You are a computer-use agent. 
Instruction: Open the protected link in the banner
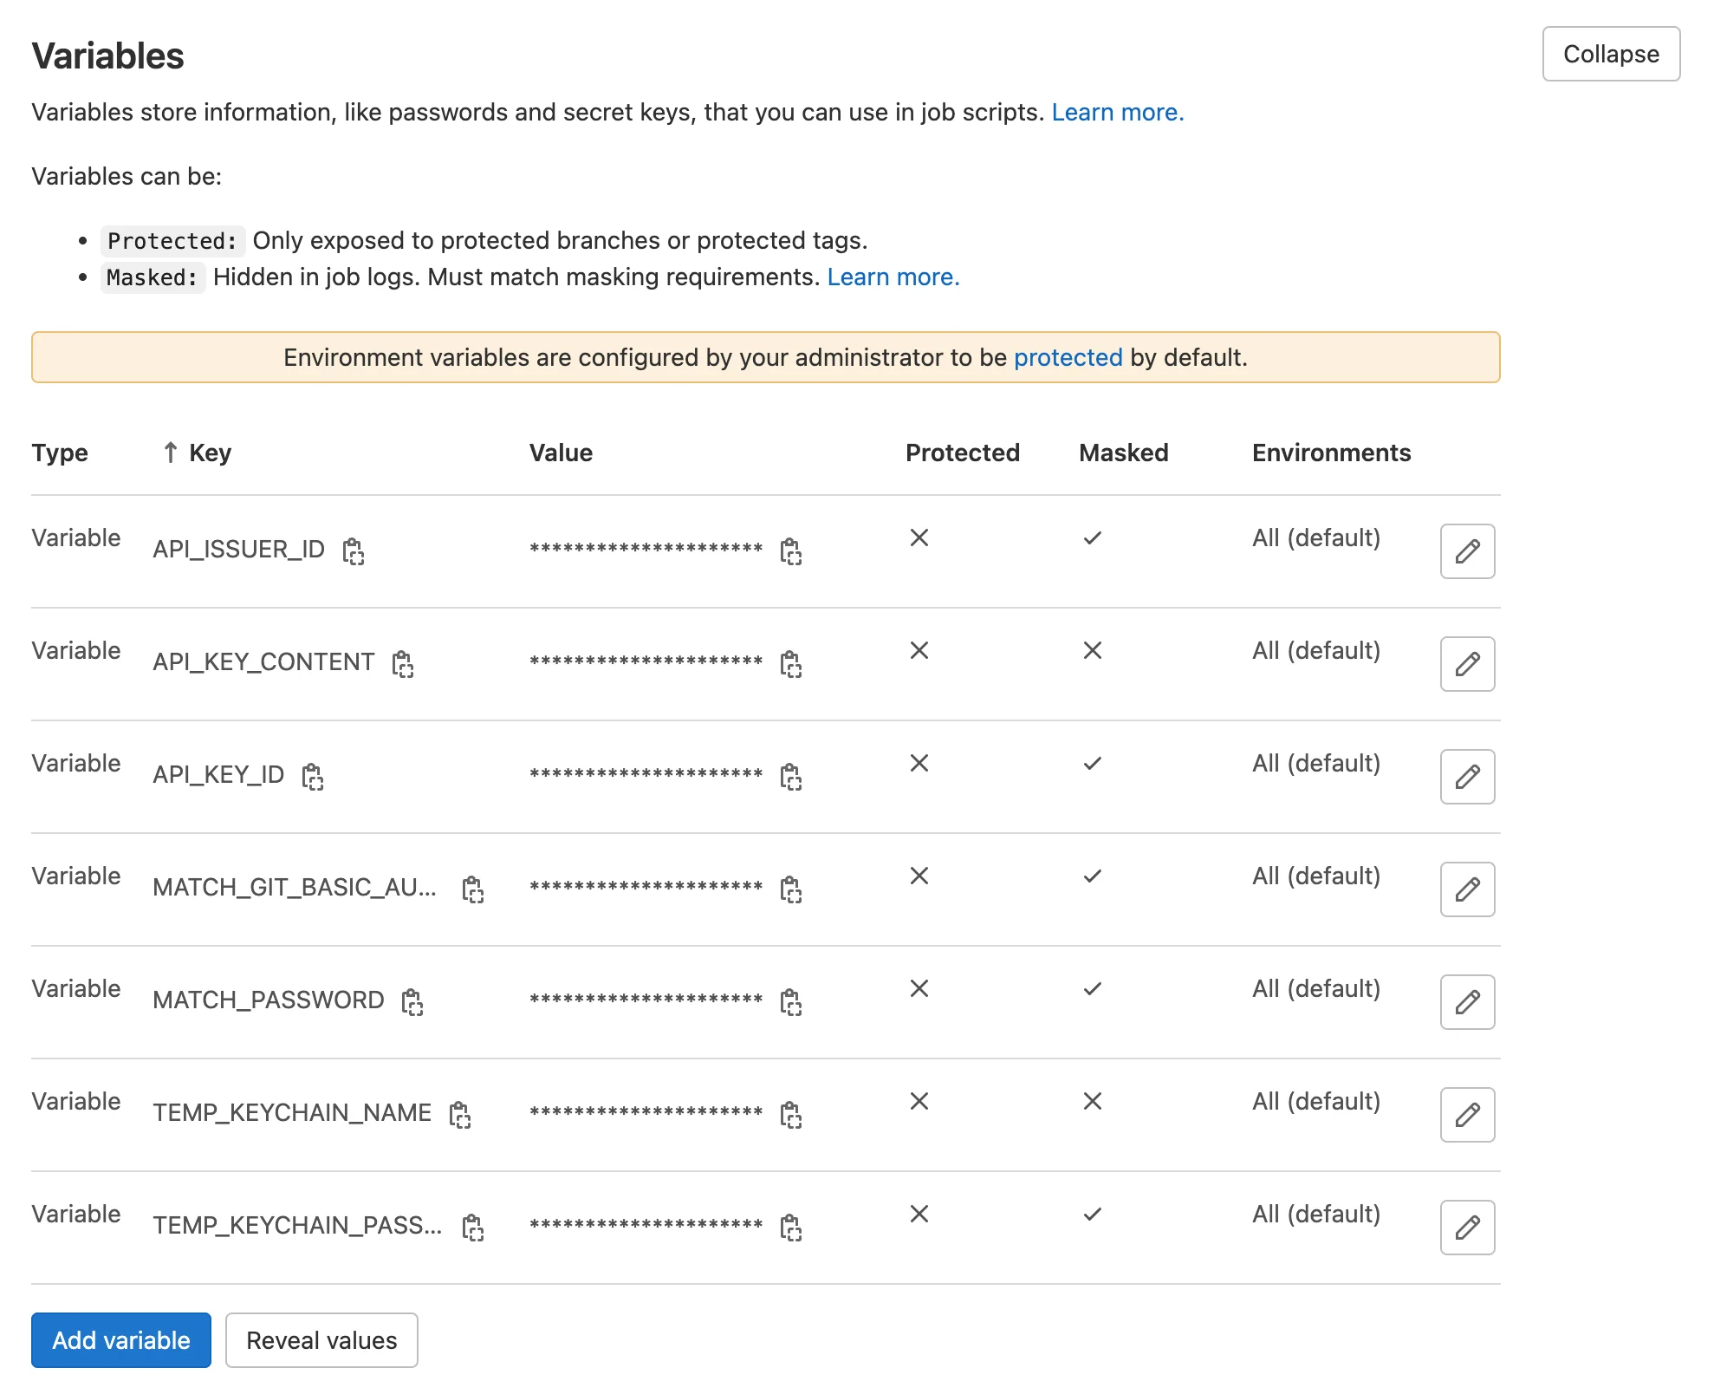[x=1068, y=356]
